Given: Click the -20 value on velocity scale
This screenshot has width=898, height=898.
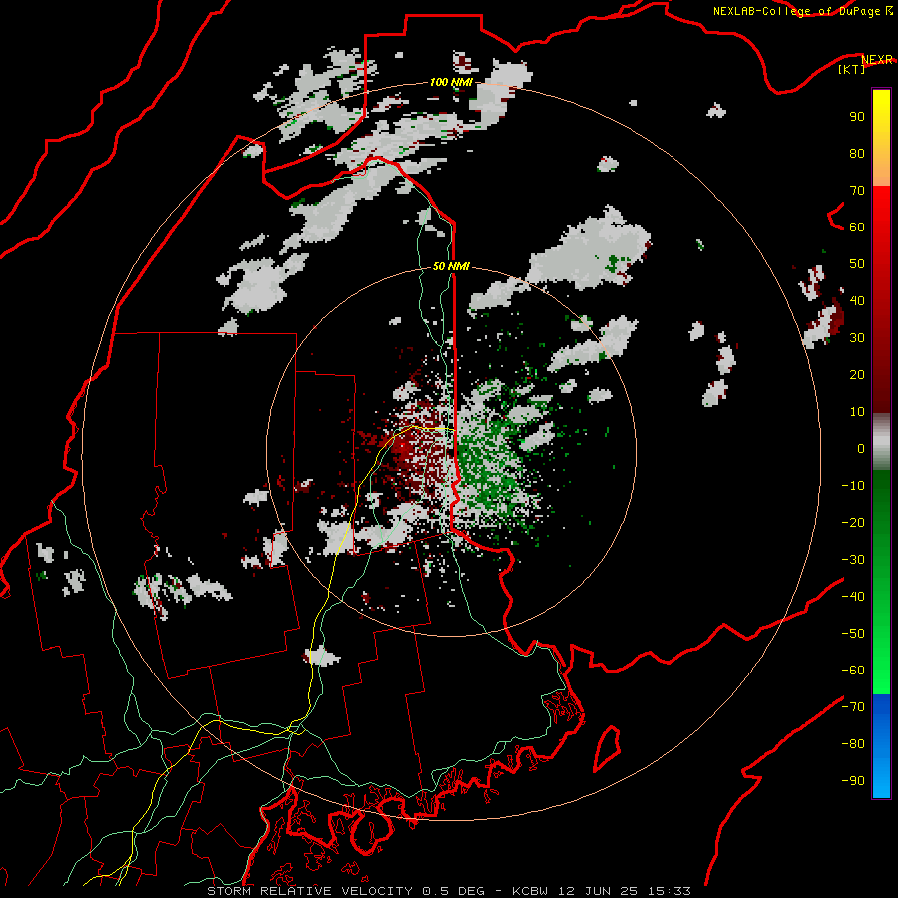Looking at the screenshot, I should coord(853,522).
